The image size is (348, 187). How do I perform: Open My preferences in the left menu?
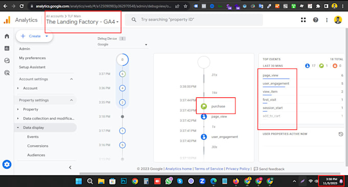(x=32, y=58)
